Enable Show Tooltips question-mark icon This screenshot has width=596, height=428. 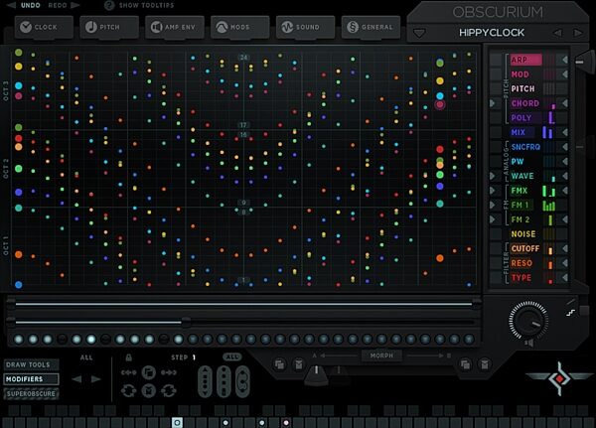[109, 5]
